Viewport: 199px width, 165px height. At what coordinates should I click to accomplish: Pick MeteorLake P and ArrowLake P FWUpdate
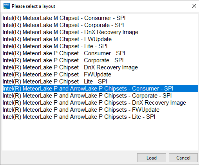(x=100, y=110)
